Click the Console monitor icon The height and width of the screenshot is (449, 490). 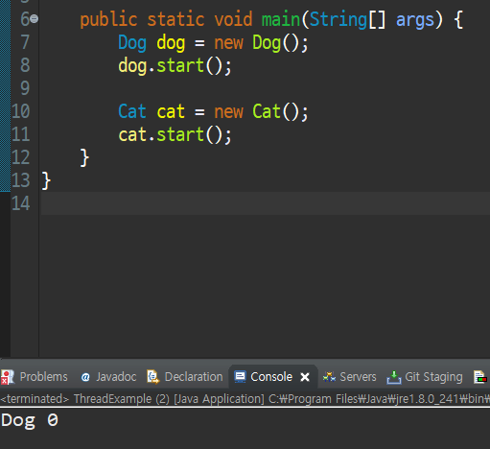(x=240, y=377)
